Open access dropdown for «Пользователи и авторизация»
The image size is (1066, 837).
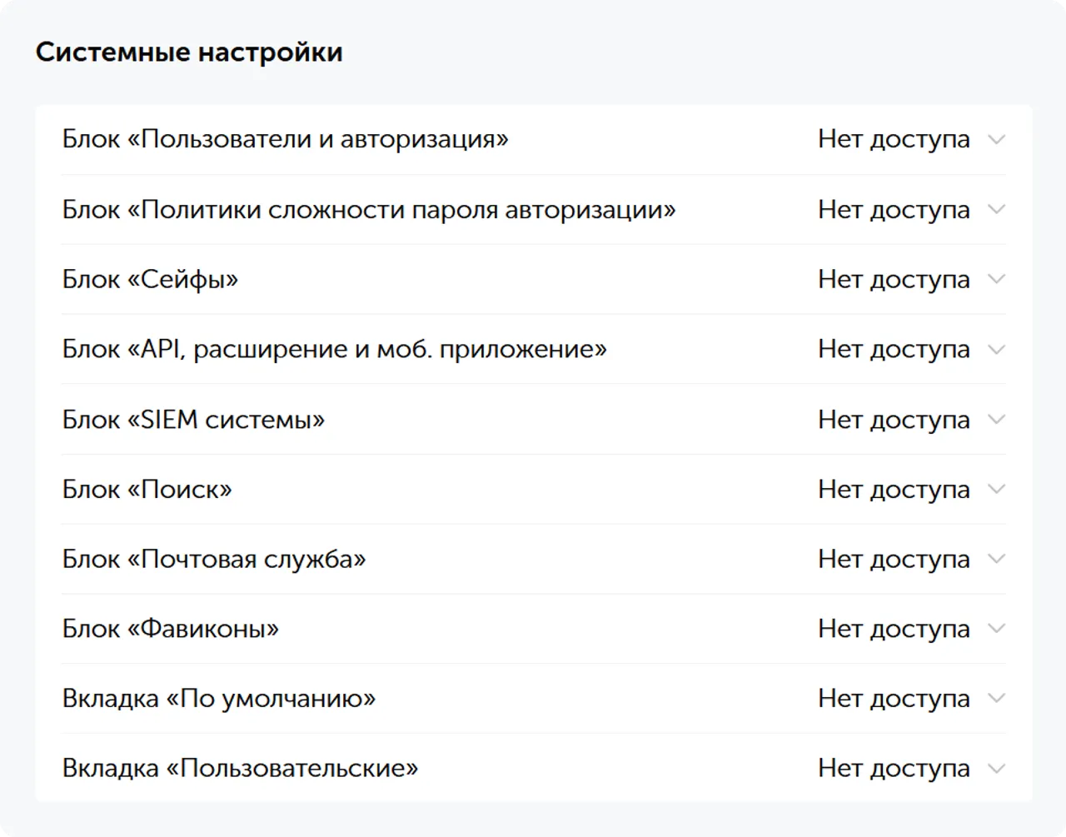pos(909,139)
